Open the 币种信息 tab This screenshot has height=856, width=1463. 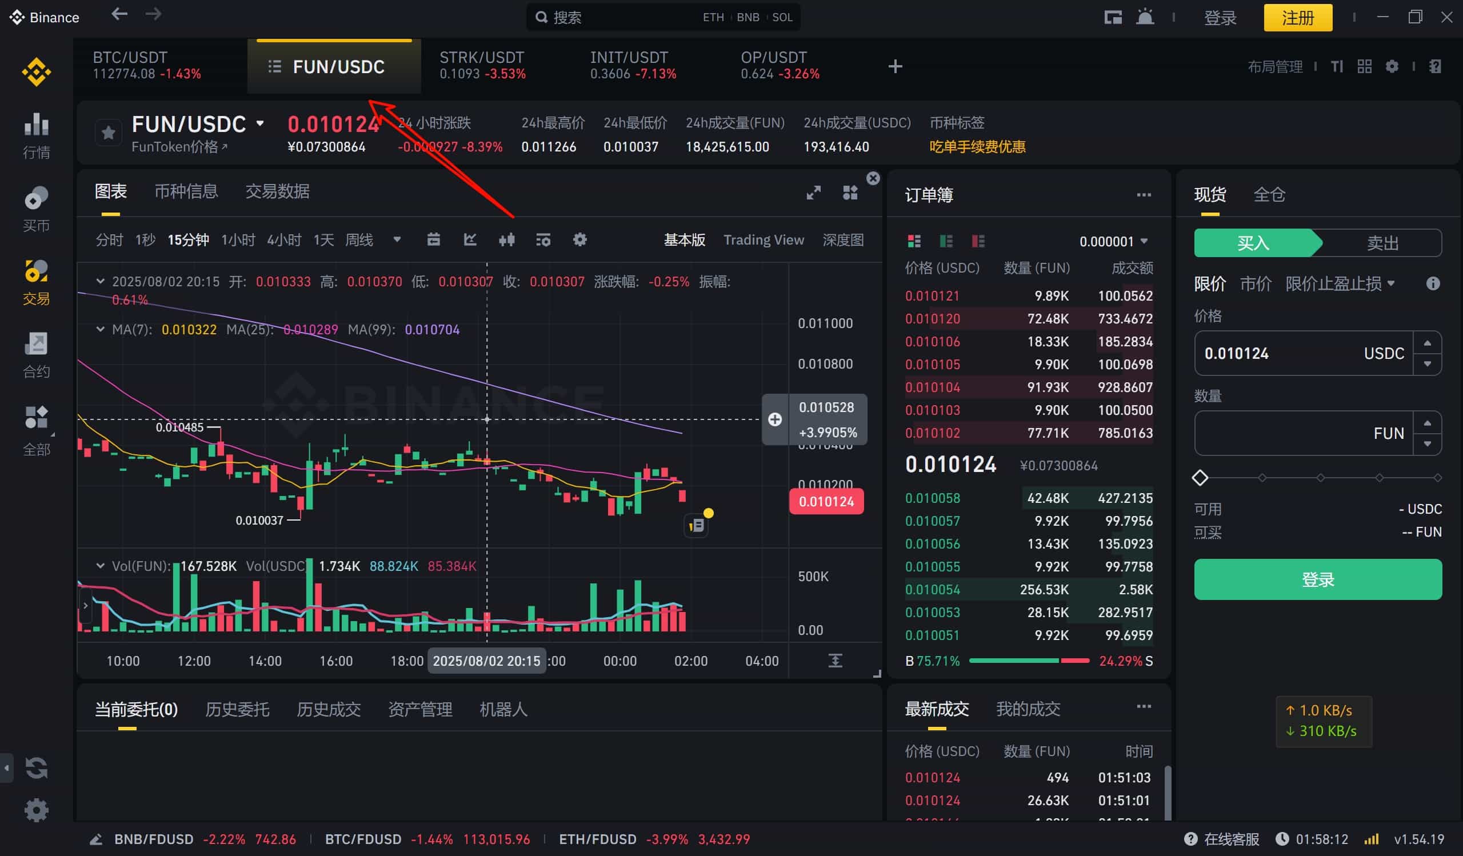click(186, 191)
